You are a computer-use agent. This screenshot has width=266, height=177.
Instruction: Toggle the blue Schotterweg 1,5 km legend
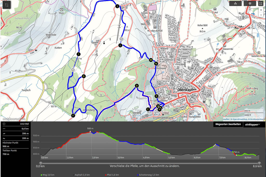[148, 175]
